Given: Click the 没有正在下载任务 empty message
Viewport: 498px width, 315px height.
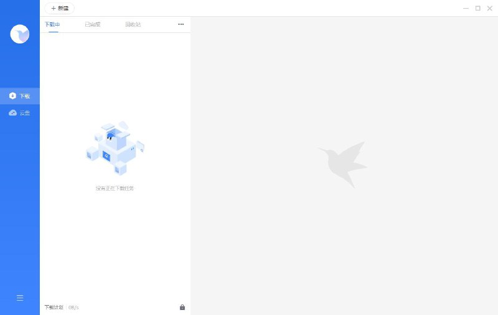Looking at the screenshot, I should tap(115, 188).
